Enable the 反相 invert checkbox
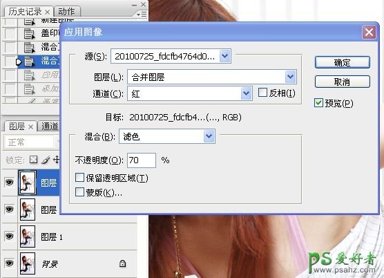Image resolution: width=384 pixels, height=278 pixels. tap(262, 93)
